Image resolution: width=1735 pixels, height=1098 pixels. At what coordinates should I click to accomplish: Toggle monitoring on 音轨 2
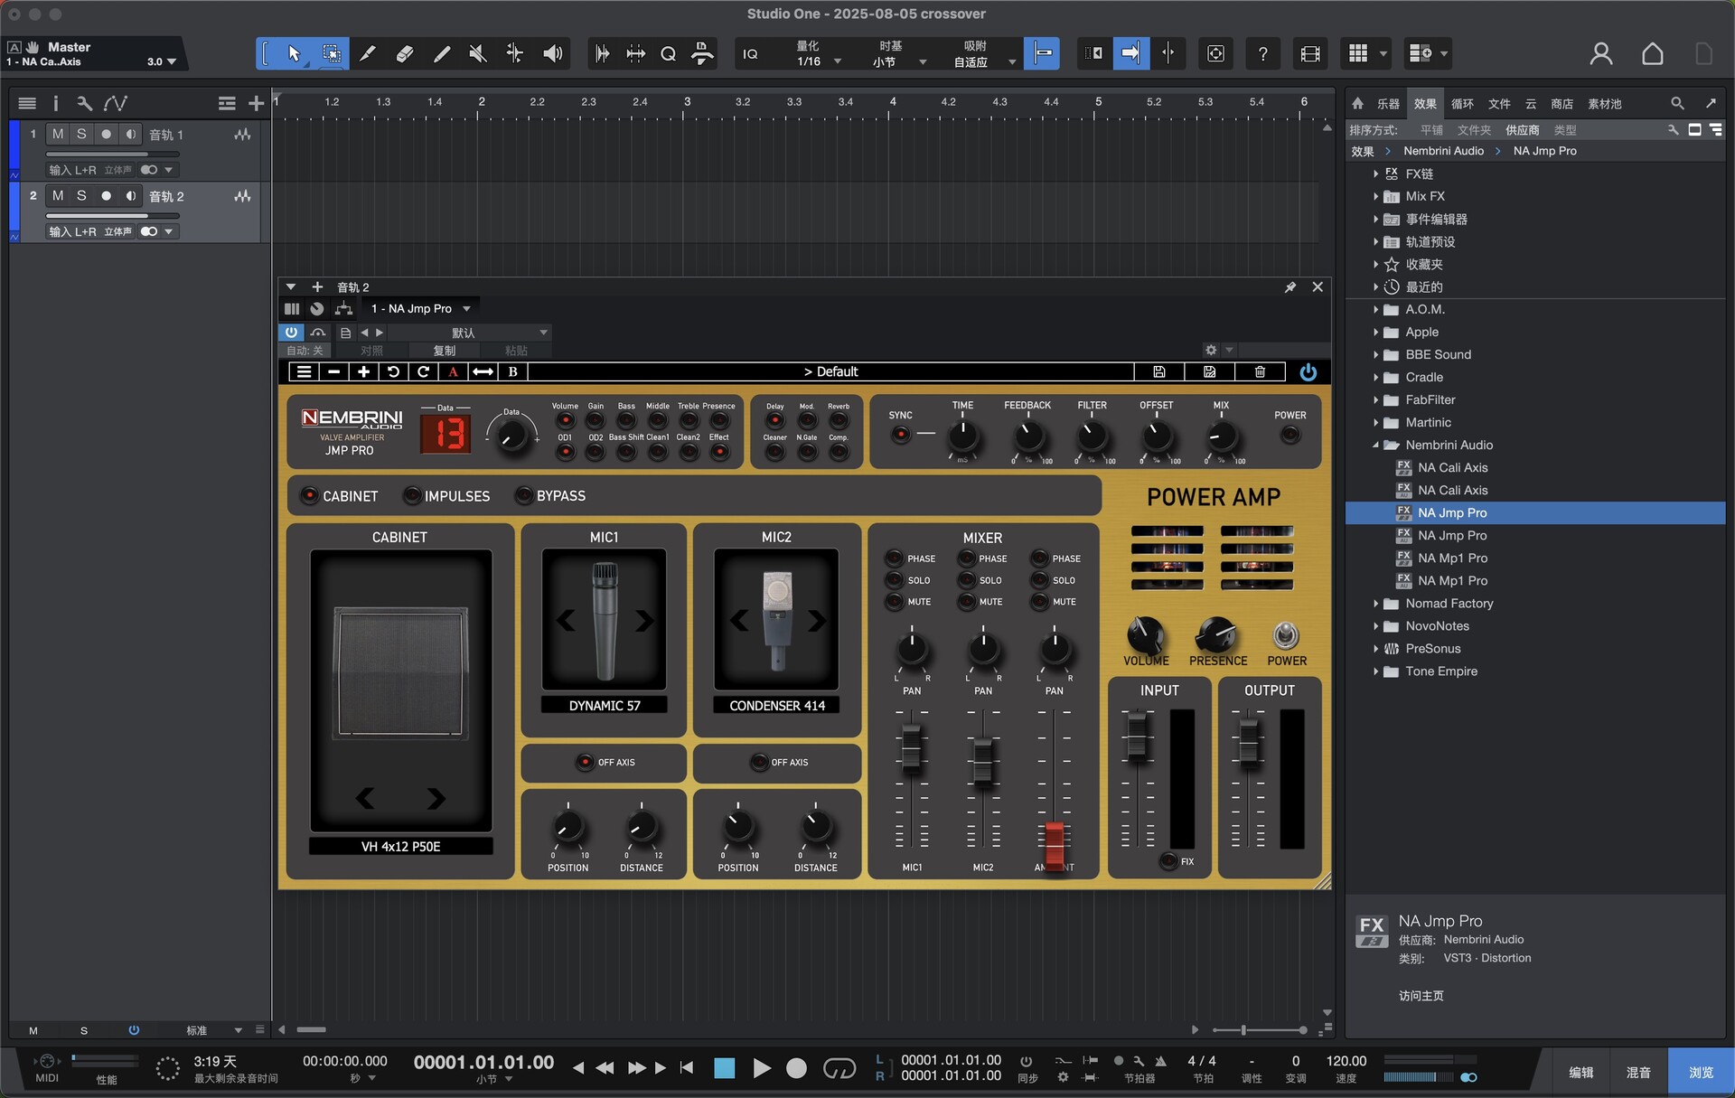pos(131,195)
